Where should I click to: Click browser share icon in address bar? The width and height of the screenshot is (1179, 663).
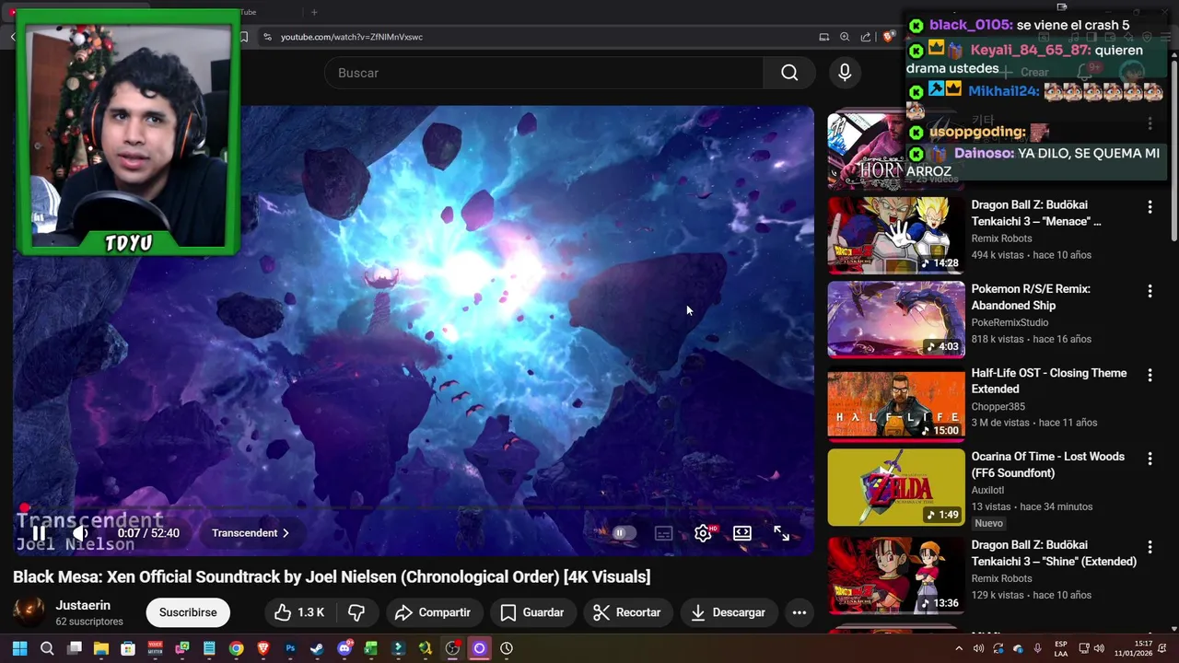(x=866, y=37)
